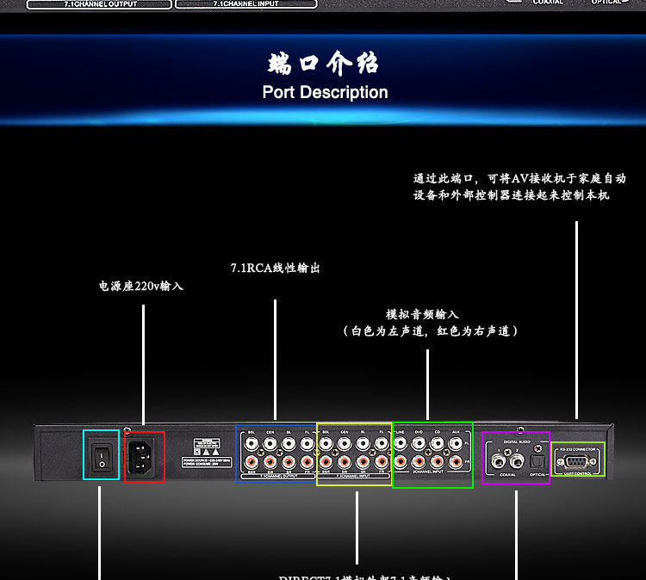Click the red BSR jack in 7.1 channel output

point(252,461)
